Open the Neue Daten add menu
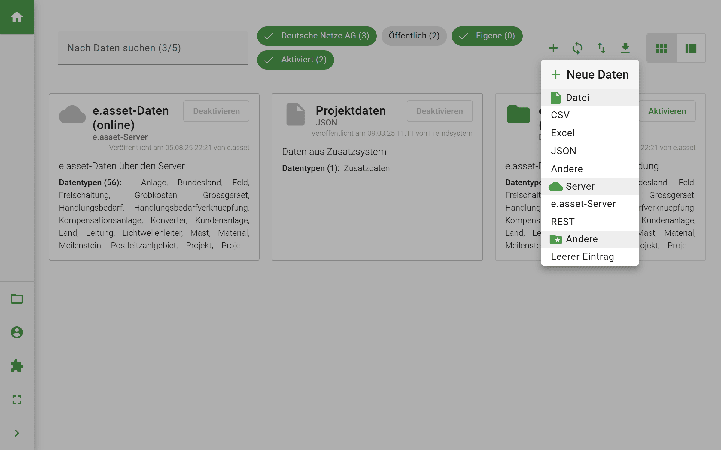Viewport: 721px width, 450px height. pyautogui.click(x=553, y=48)
